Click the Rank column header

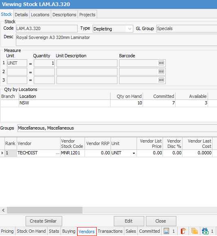coord(11,143)
